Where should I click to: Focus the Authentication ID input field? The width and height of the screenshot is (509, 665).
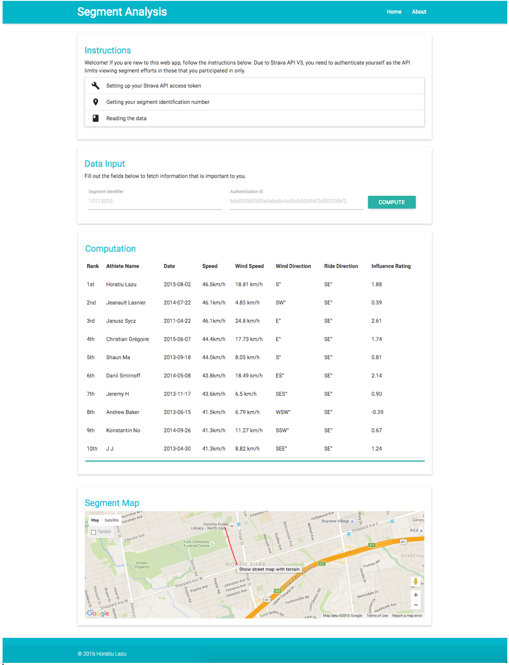click(297, 201)
